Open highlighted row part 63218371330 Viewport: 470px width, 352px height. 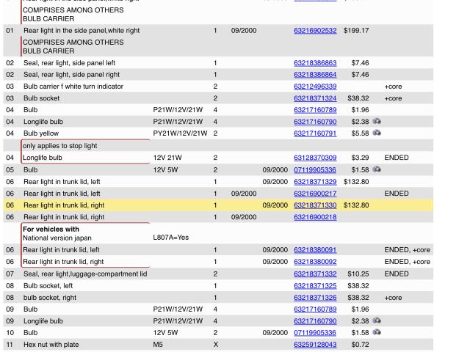(315, 205)
